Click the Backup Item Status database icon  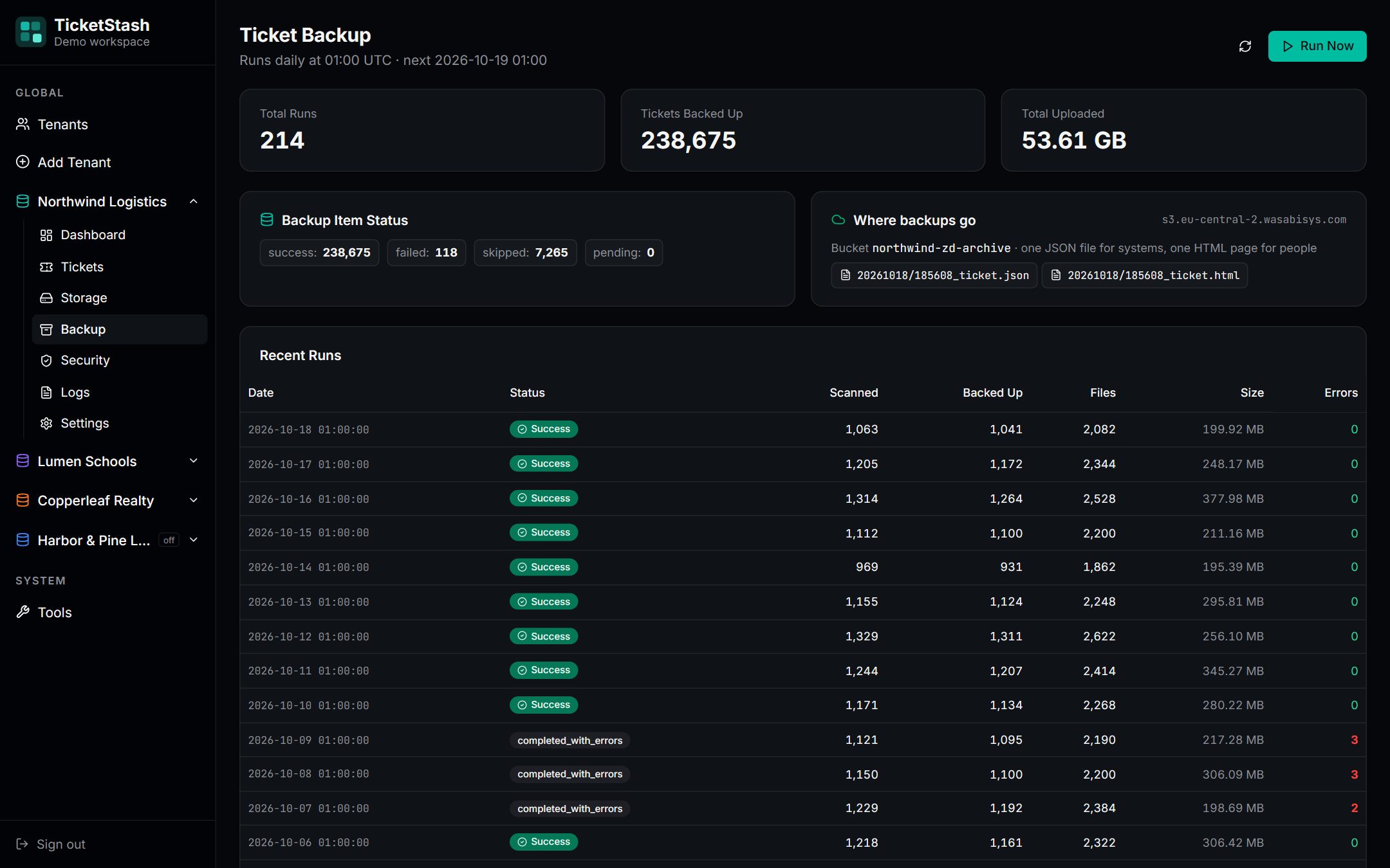pos(267,220)
